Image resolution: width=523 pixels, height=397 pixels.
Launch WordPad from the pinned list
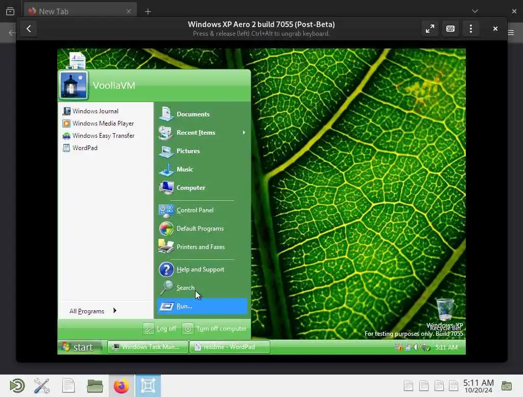coord(80,148)
